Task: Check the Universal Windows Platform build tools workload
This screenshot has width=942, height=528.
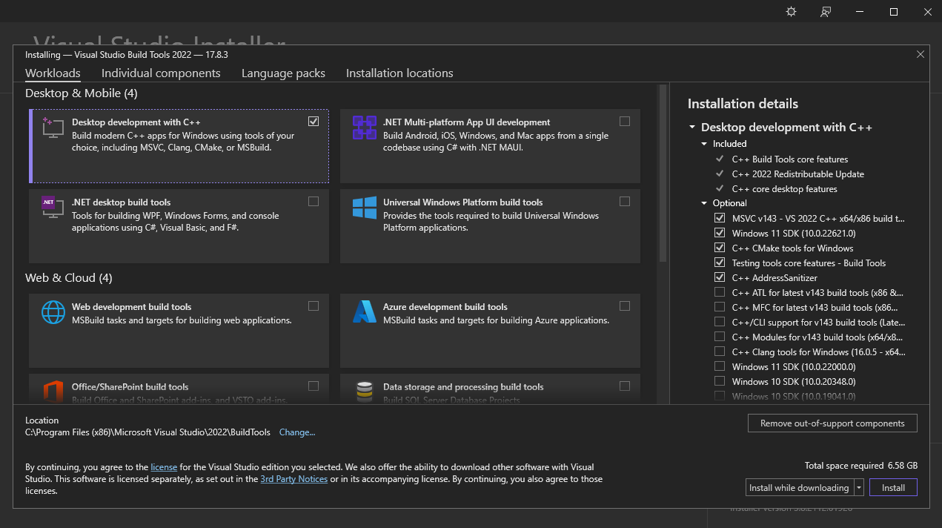Action: click(625, 202)
